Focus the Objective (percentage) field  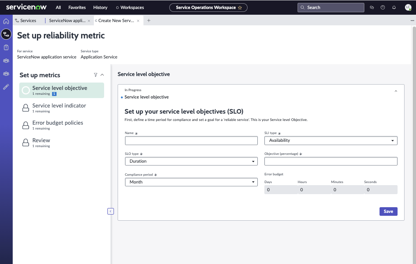[331, 161]
